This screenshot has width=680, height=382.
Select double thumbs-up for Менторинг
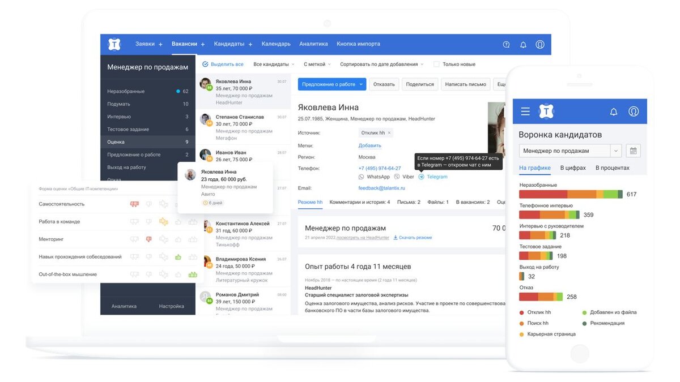[193, 239]
